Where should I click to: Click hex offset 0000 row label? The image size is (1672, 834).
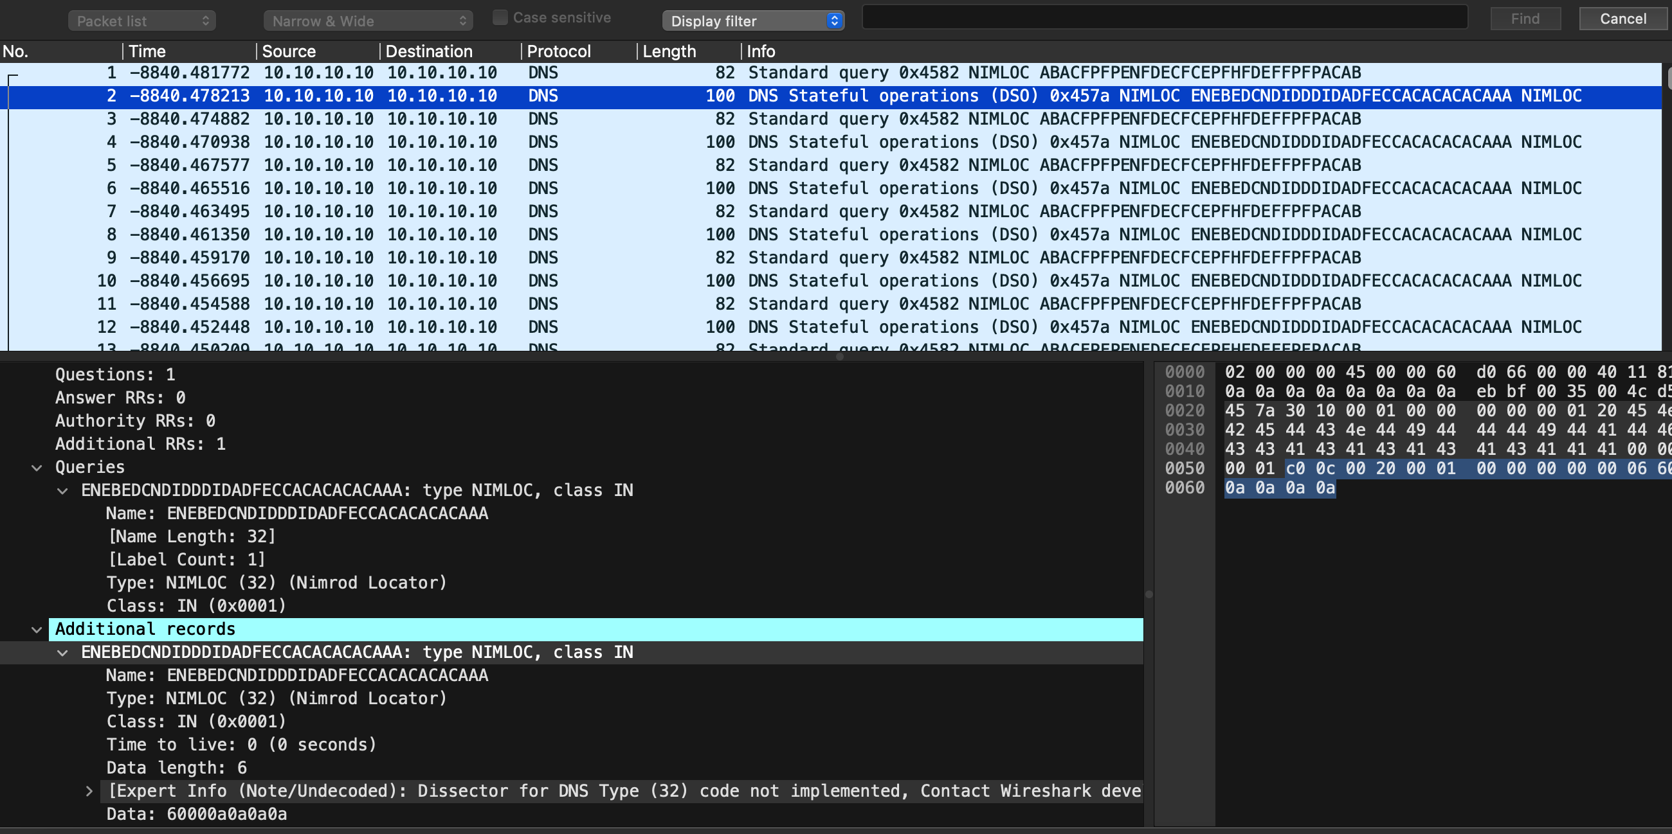1185,372
